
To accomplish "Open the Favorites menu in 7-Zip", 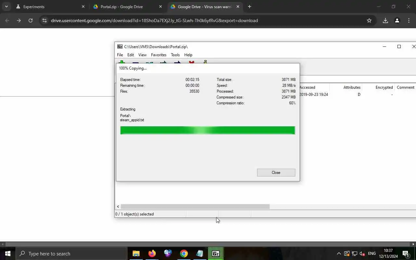I will pos(159,55).
